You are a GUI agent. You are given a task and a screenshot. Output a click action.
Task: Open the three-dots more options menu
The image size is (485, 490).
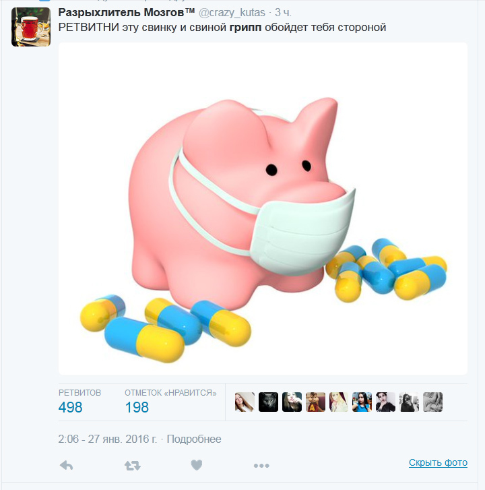click(x=261, y=466)
